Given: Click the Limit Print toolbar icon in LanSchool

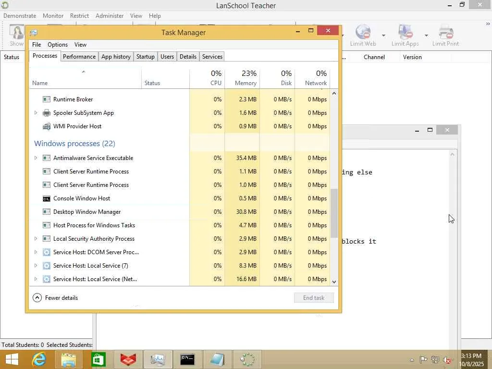Looking at the screenshot, I should pos(446,32).
